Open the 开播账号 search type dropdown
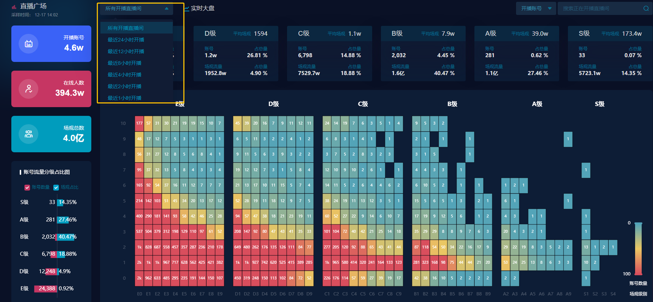The image size is (653, 302). tap(536, 8)
